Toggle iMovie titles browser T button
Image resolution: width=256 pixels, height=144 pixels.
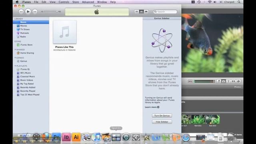pos(228,81)
